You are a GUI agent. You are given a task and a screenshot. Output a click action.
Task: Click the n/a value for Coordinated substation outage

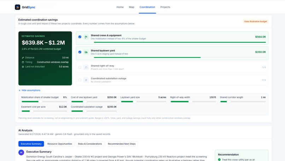(x=264, y=80)
